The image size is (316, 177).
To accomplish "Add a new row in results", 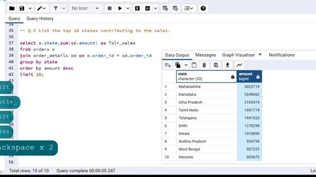I will point(168,65).
